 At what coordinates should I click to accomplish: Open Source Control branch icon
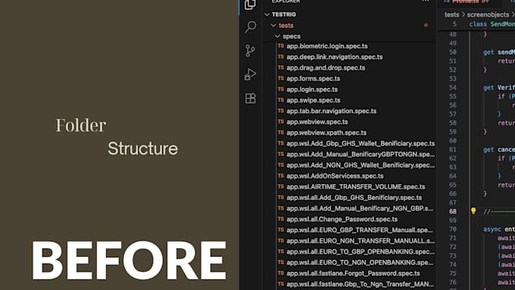tap(250, 51)
